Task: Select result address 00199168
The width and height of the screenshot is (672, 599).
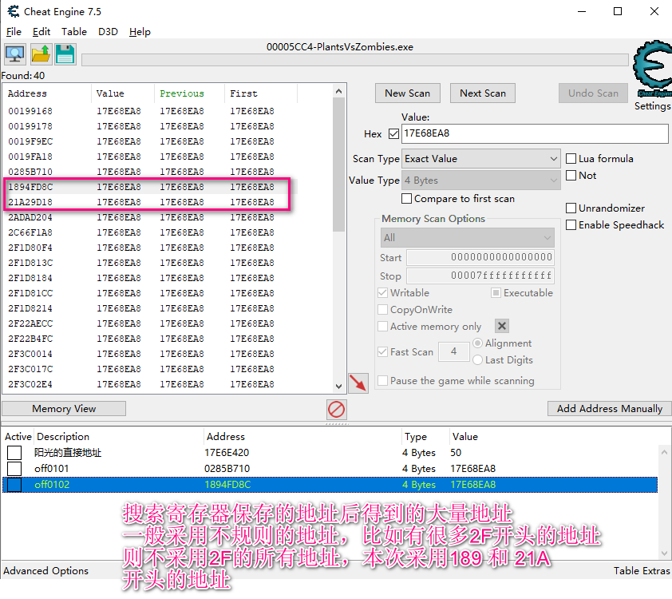Action: [x=30, y=111]
